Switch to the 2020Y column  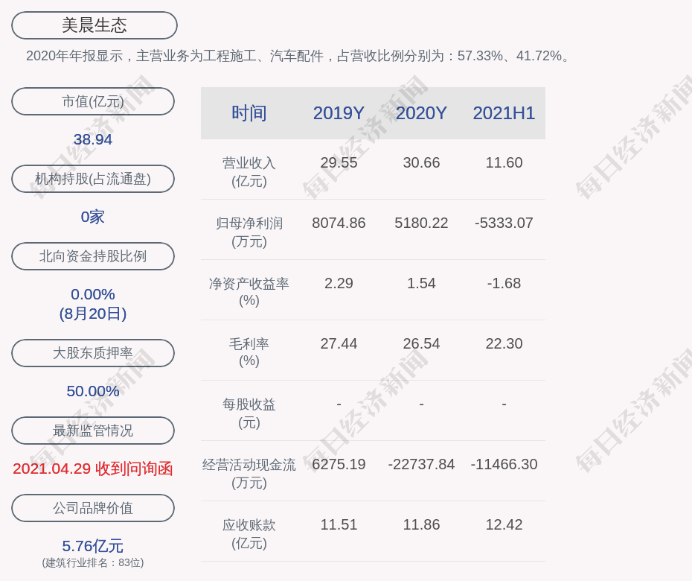coord(421,113)
